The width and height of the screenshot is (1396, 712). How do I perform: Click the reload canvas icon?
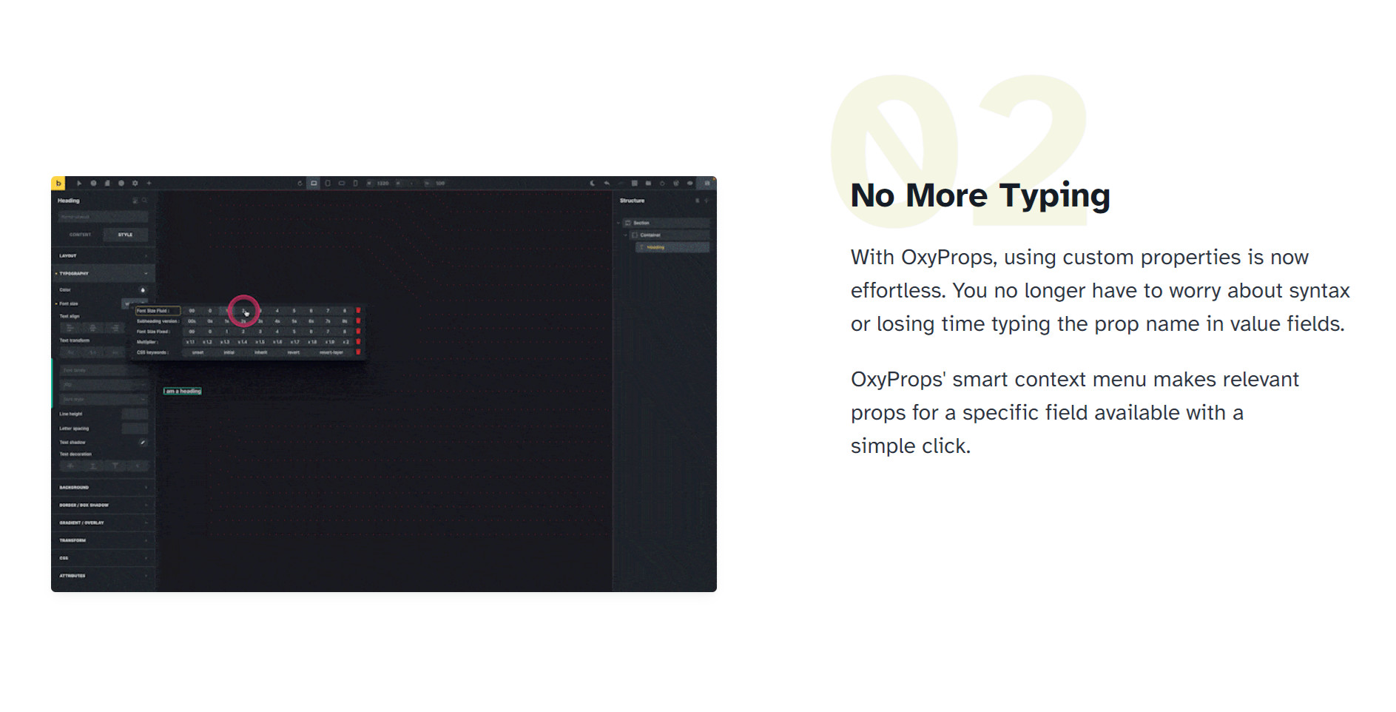pyautogui.click(x=300, y=183)
